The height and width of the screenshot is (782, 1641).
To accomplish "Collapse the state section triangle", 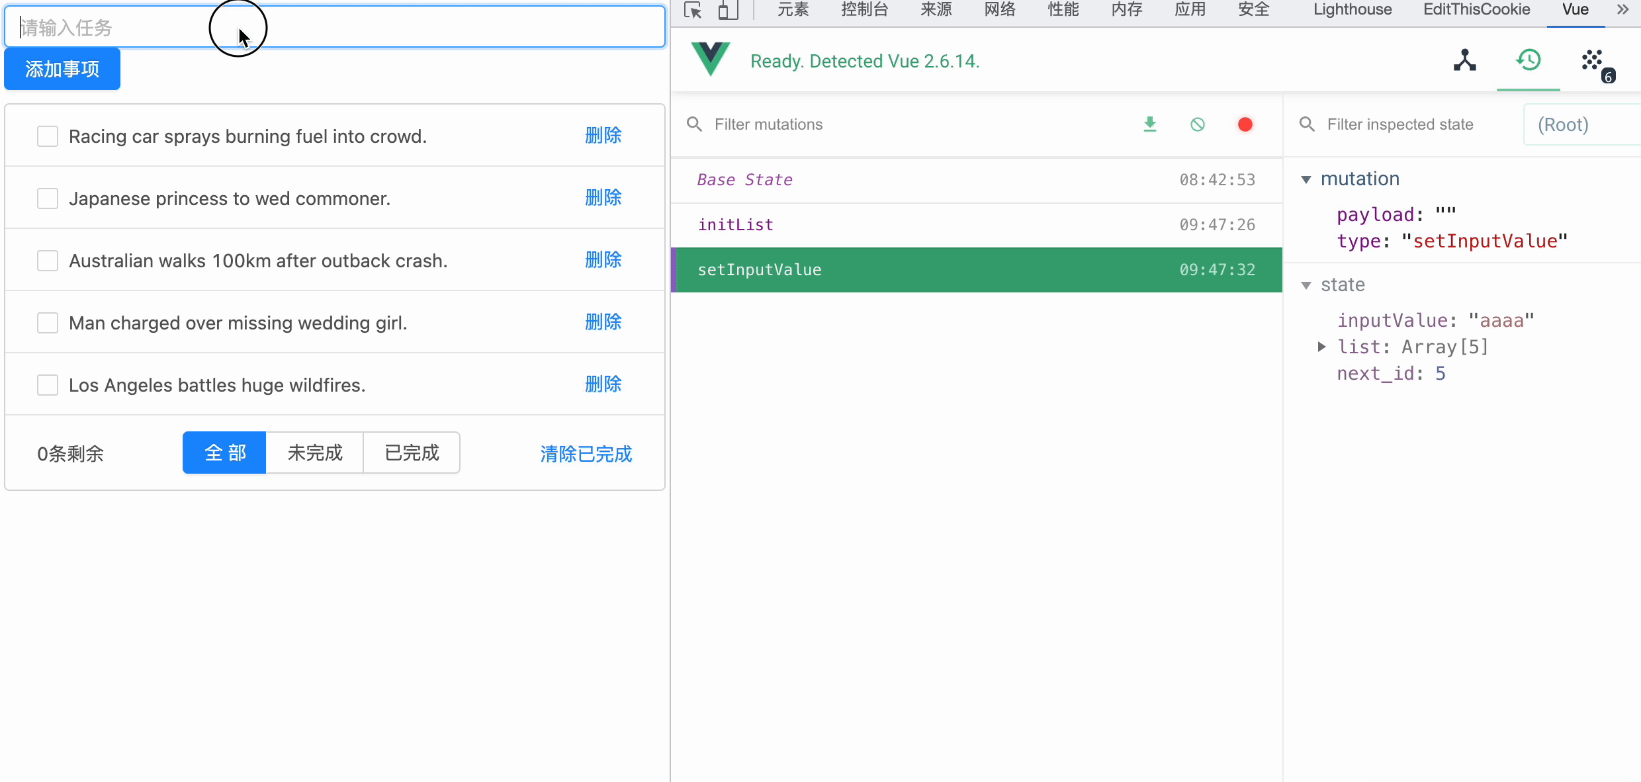I will click(x=1306, y=285).
